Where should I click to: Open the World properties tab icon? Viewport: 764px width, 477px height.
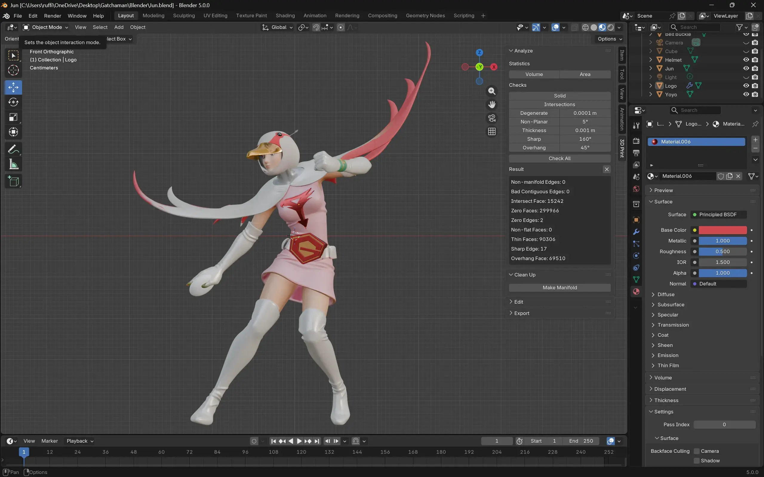coord(636,189)
